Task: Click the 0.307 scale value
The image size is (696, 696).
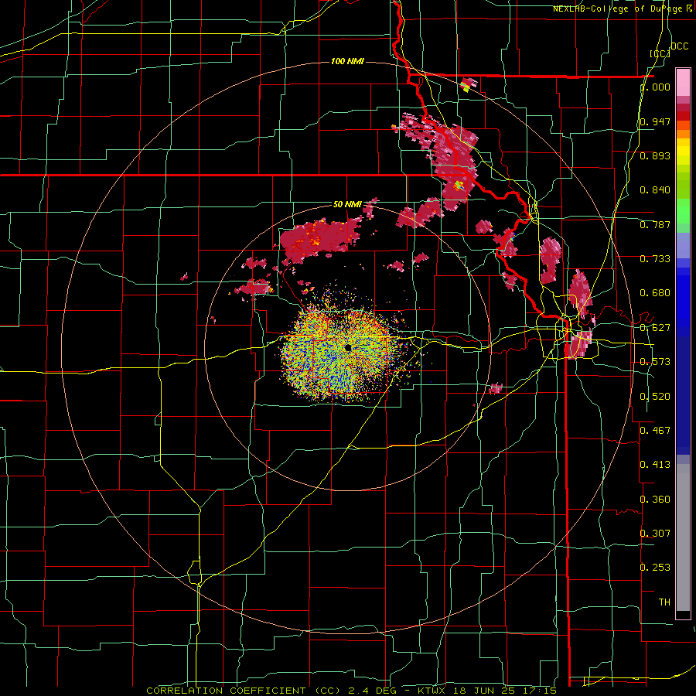Action: (x=655, y=534)
